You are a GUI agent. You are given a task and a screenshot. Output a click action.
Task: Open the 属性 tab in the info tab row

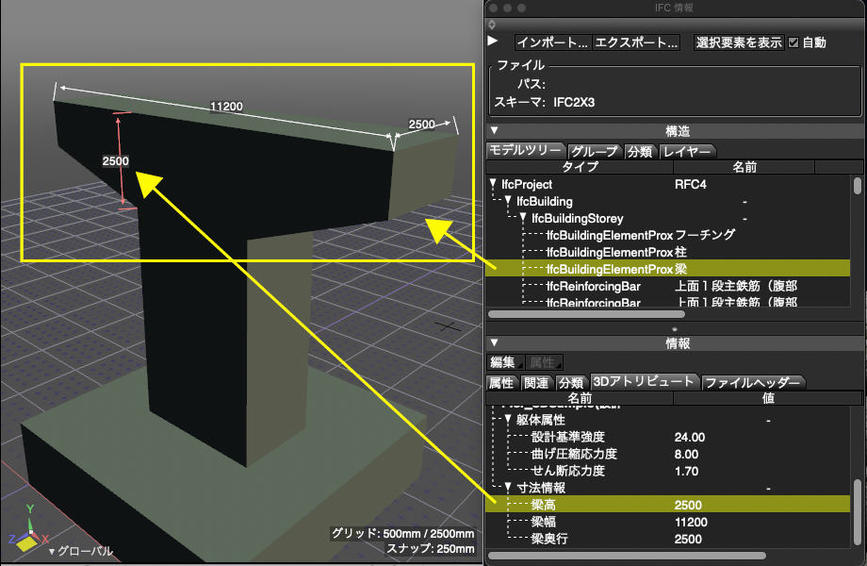point(501,382)
